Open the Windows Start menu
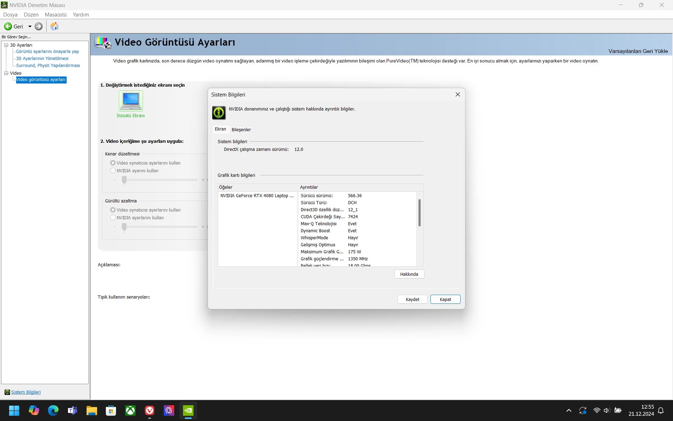The image size is (673, 421). point(14,410)
